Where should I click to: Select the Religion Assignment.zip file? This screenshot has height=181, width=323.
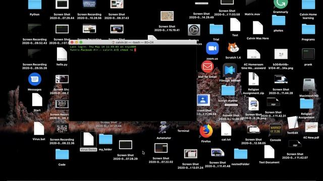(253, 79)
